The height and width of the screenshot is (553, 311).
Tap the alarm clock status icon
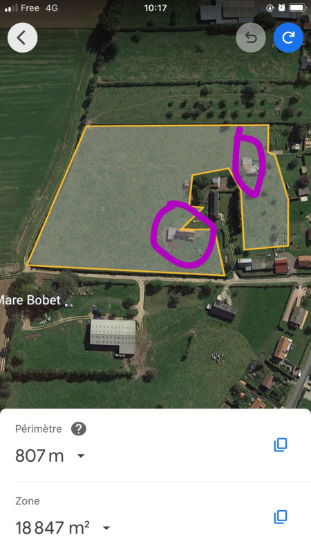click(281, 8)
